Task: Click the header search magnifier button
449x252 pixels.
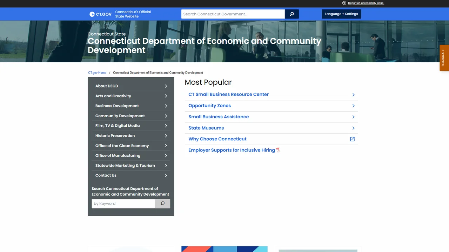Action: tap(292, 14)
